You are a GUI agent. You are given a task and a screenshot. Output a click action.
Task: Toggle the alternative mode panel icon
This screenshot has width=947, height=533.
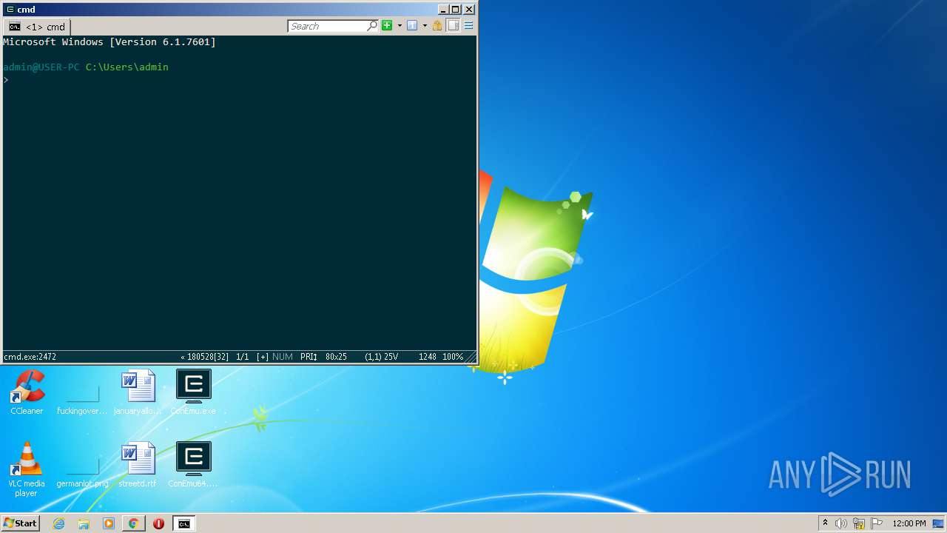coord(453,25)
